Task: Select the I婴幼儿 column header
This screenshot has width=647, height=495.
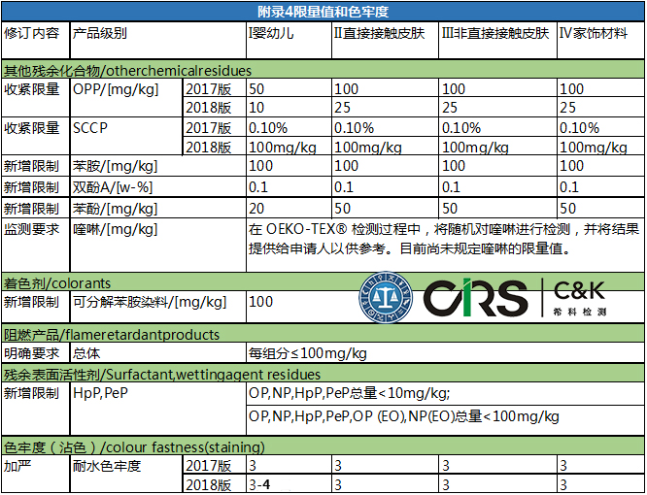Action: click(x=272, y=32)
